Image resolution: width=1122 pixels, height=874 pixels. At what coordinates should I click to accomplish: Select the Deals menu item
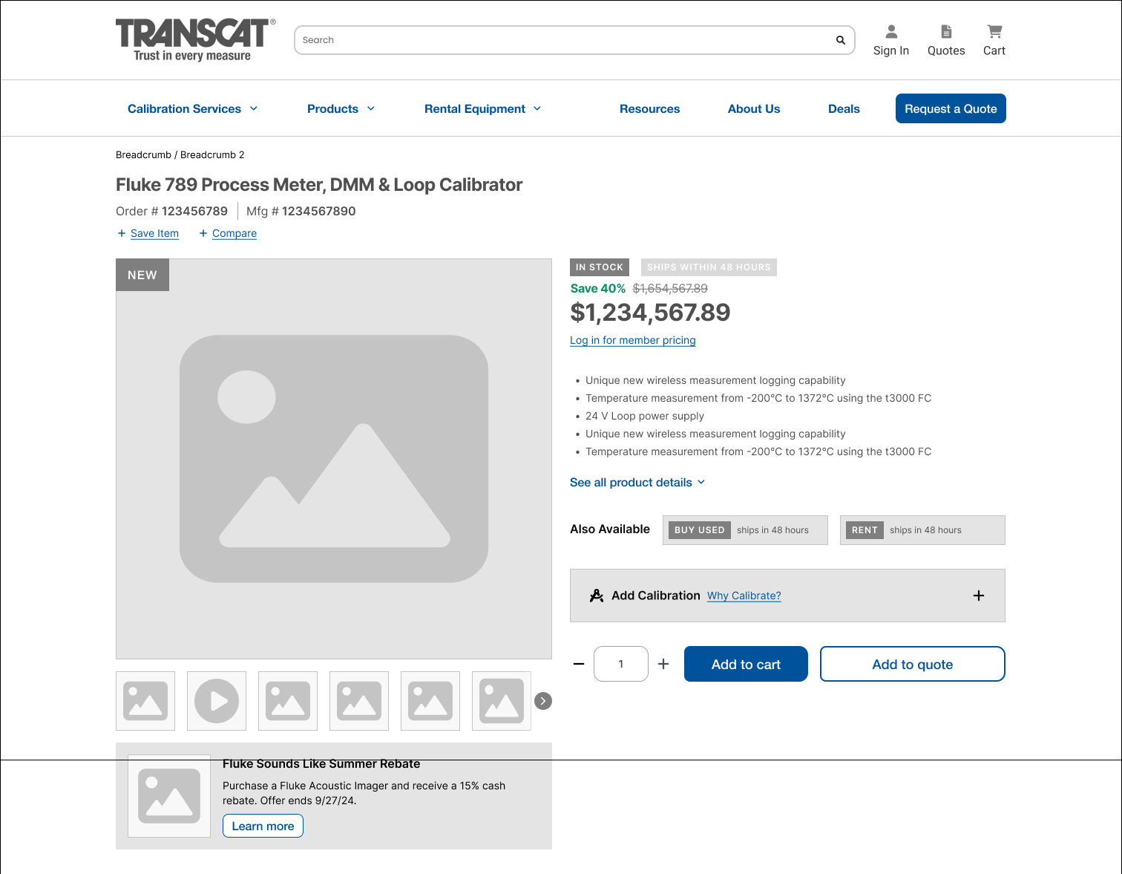coord(844,108)
